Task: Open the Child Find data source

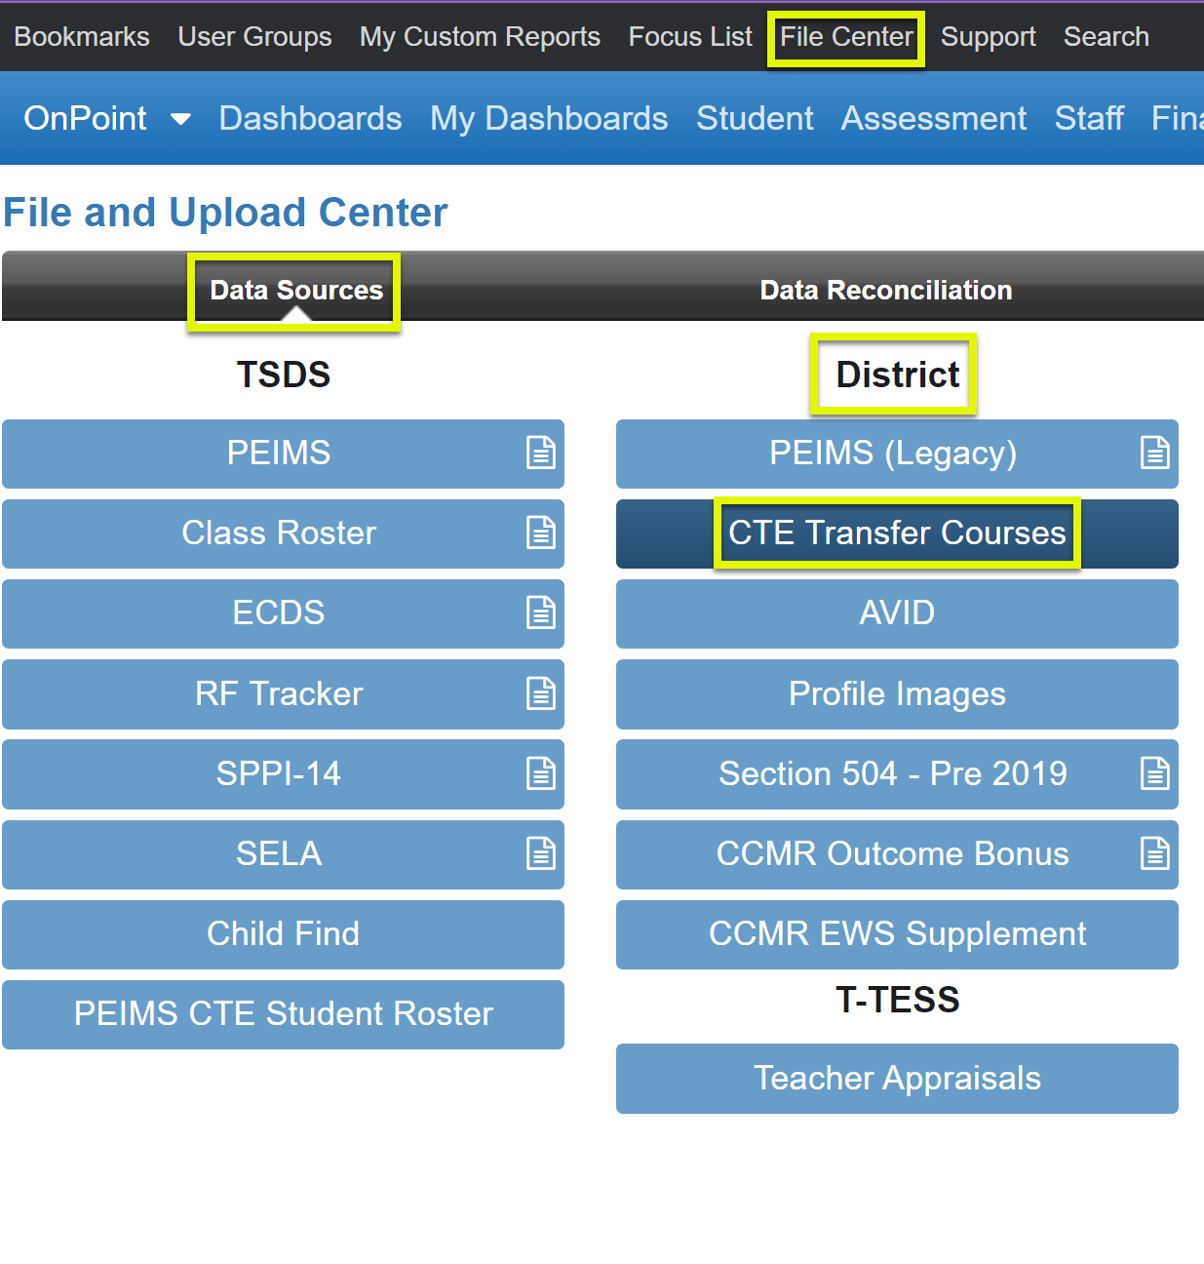Action: pos(283,933)
